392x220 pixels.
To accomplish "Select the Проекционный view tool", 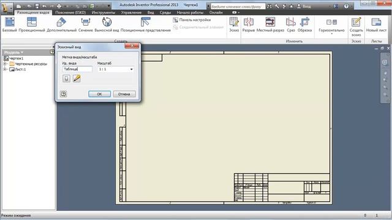I will 32,24.
